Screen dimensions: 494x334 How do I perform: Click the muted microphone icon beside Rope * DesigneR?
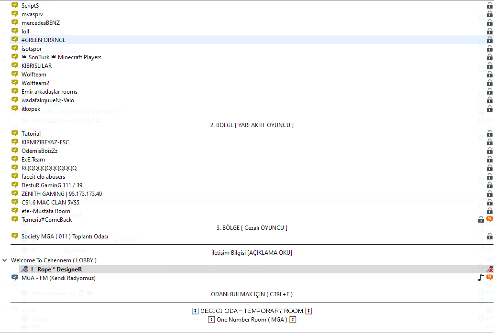tap(24, 269)
